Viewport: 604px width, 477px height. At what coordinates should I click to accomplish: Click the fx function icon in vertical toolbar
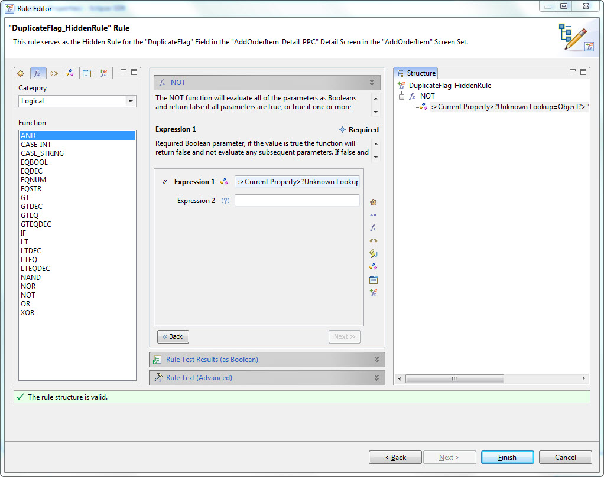tap(373, 228)
